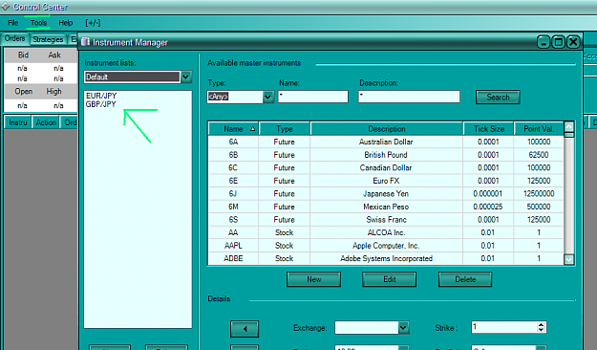Click the Action column header in Orders grid
This screenshot has width=597, height=350.
[46, 122]
